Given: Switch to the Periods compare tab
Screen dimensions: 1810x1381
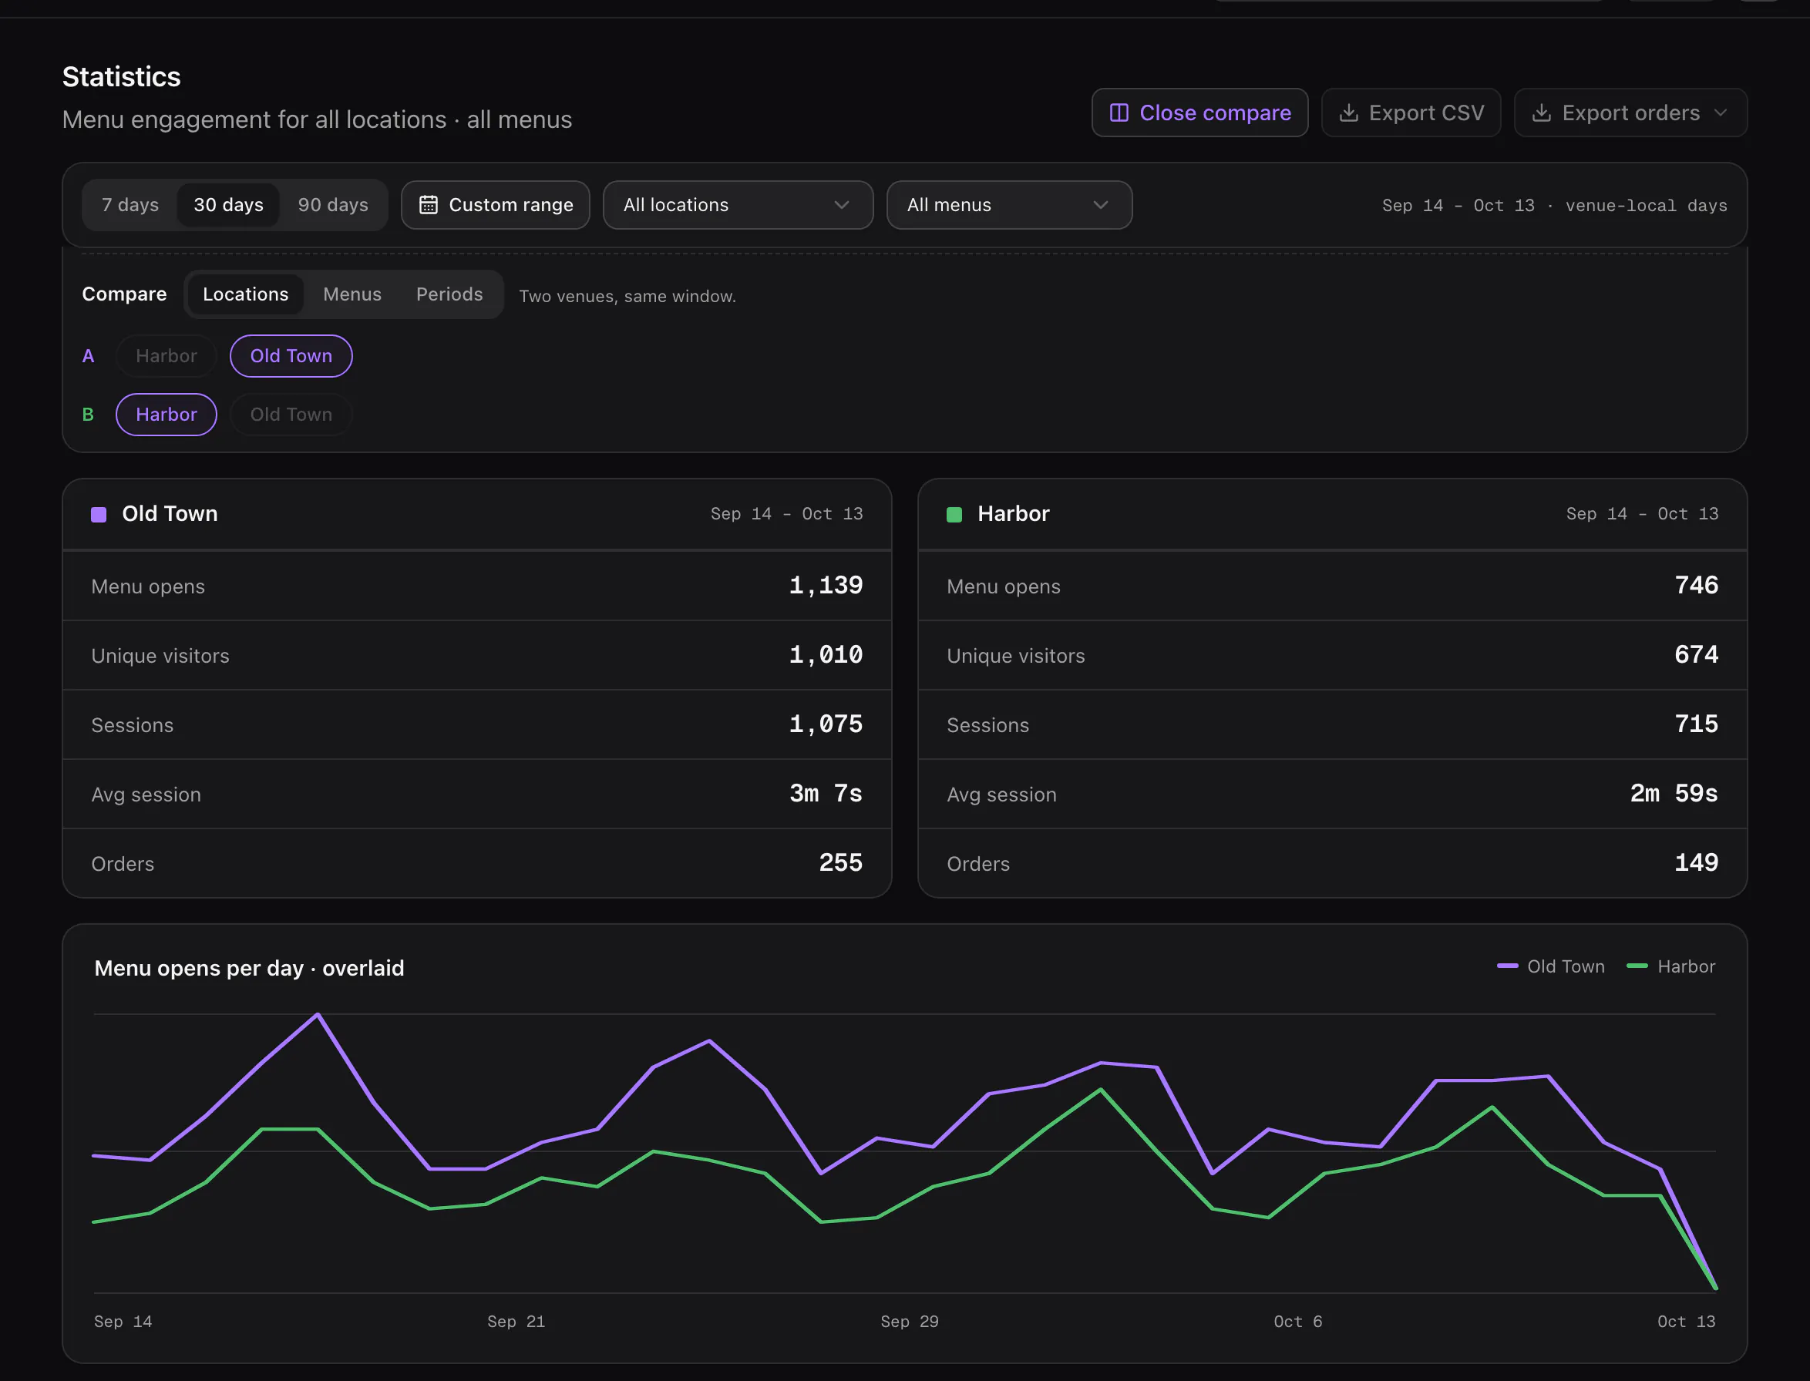Looking at the screenshot, I should (x=449, y=294).
